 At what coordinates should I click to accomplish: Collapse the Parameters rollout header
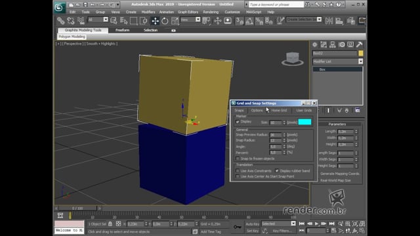tap(337, 124)
